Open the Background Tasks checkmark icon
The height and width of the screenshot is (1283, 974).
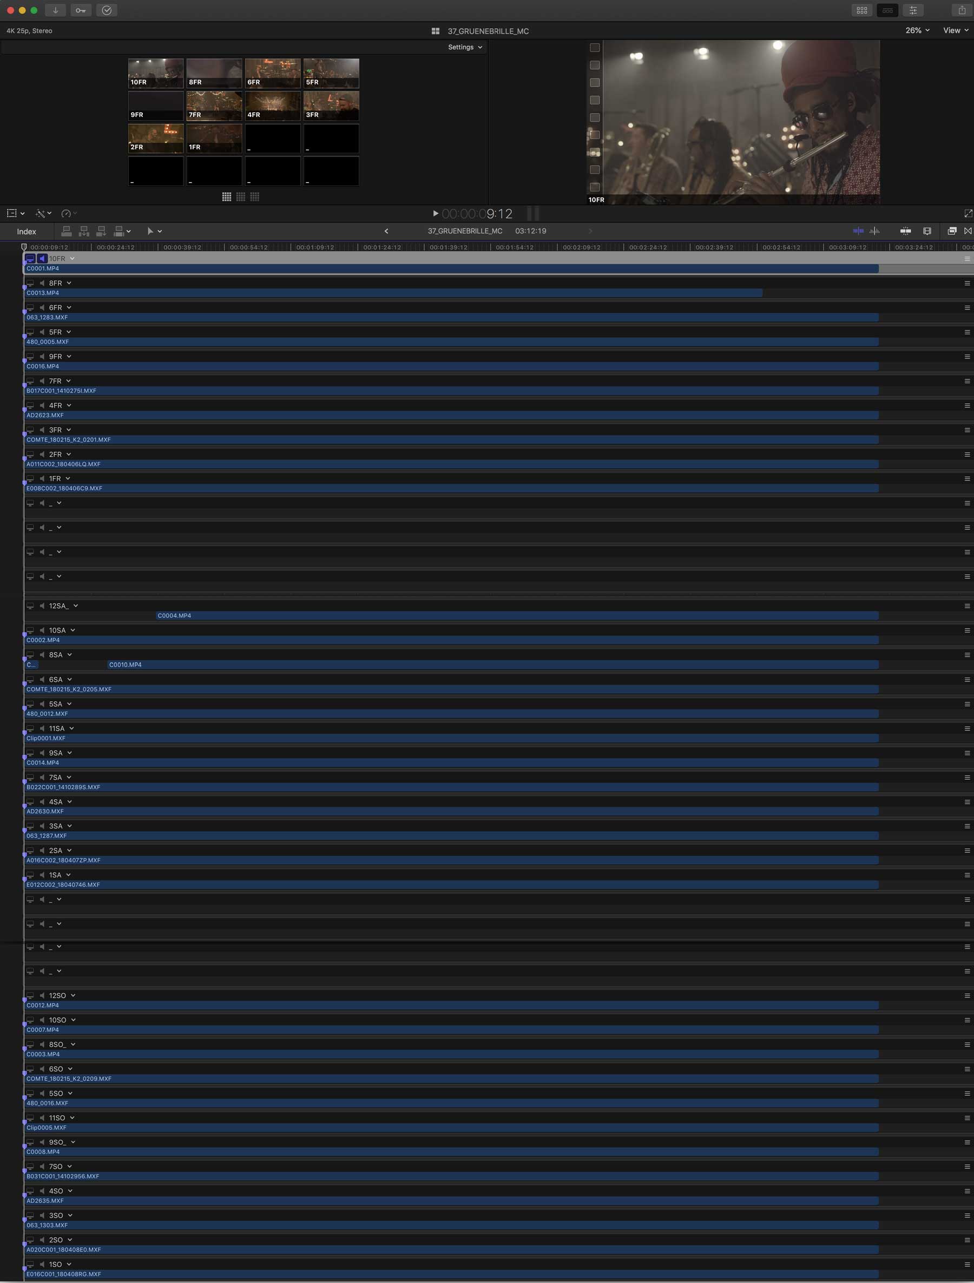point(107,10)
